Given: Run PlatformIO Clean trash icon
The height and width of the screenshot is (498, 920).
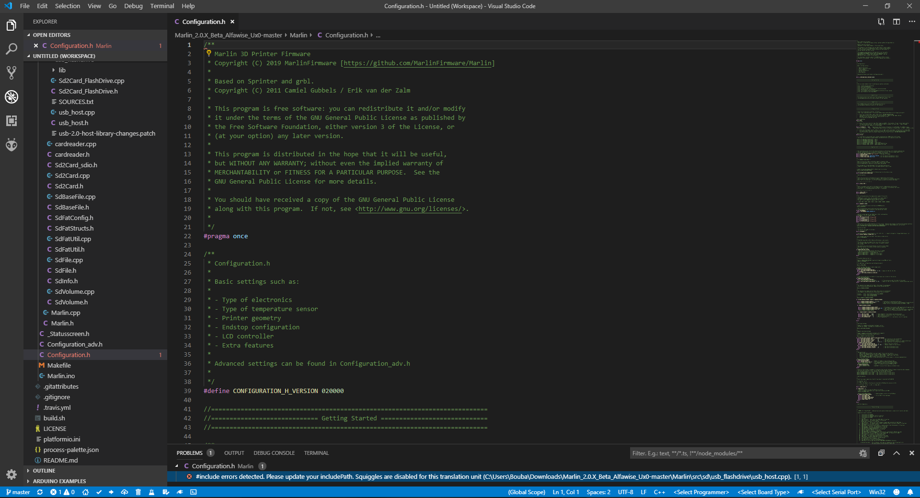Looking at the screenshot, I should click(138, 492).
